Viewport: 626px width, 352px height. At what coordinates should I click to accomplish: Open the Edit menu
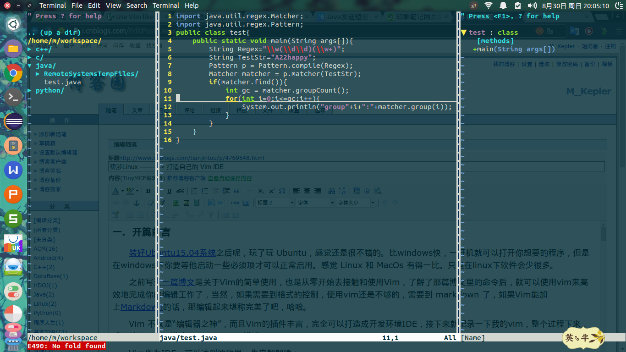pos(94,5)
